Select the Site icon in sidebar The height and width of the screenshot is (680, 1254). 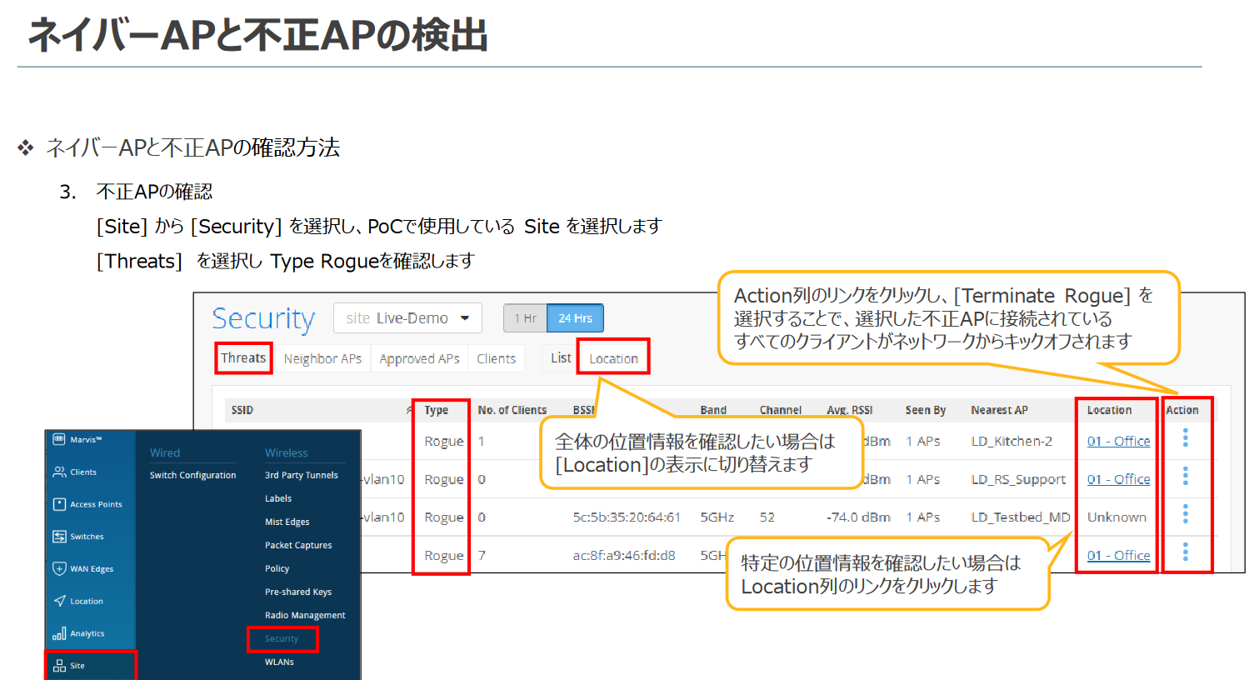[x=59, y=666]
